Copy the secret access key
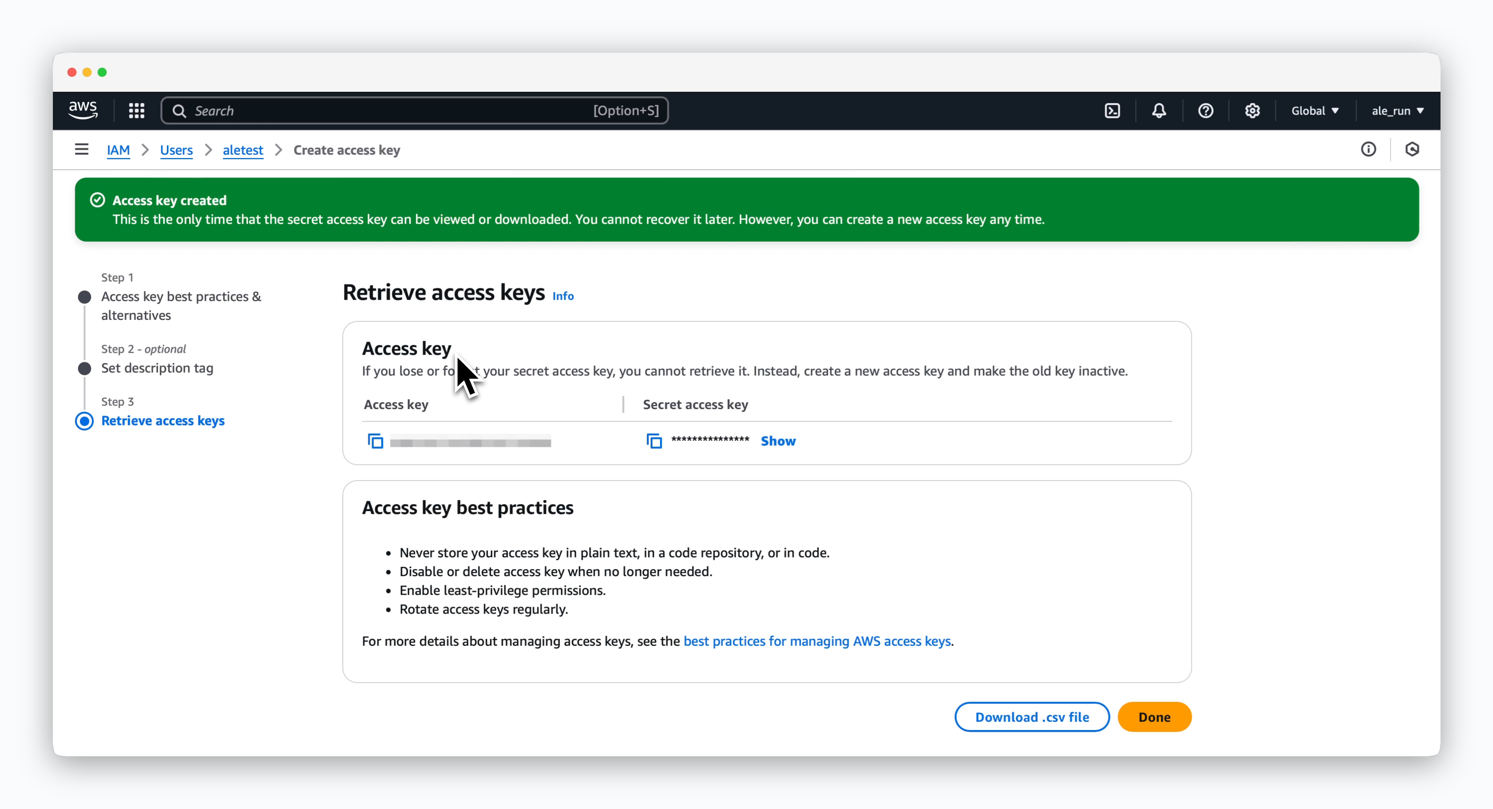This screenshot has height=809, width=1493. point(654,441)
